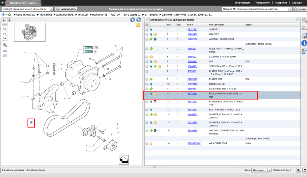Open the part search field dropdown arrow

point(290,9)
